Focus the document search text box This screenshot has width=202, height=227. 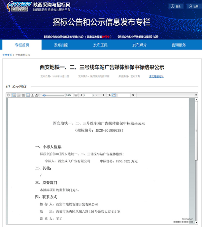pyautogui.click(x=124, y=95)
